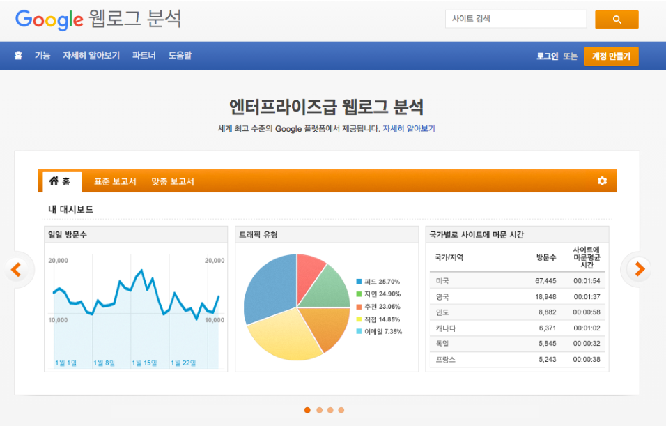666x426 pixels.
Task: Select the 인도 table row
Action: point(518,312)
